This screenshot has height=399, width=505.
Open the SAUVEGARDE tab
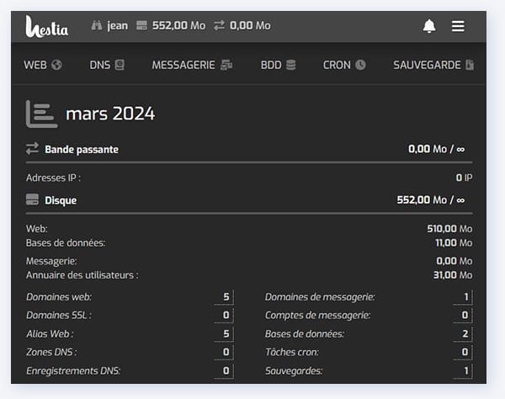click(433, 65)
